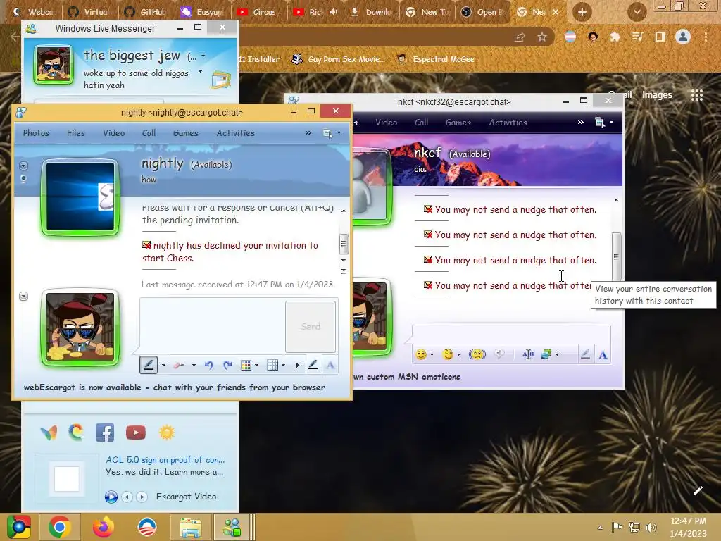
Task: Redo the ink stroke in nightly chat
Action: pyautogui.click(x=227, y=366)
